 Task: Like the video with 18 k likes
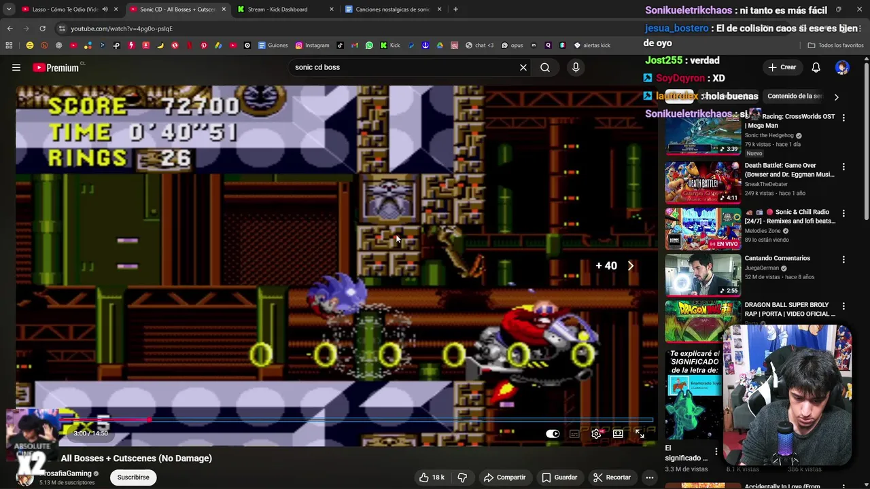[432, 477]
